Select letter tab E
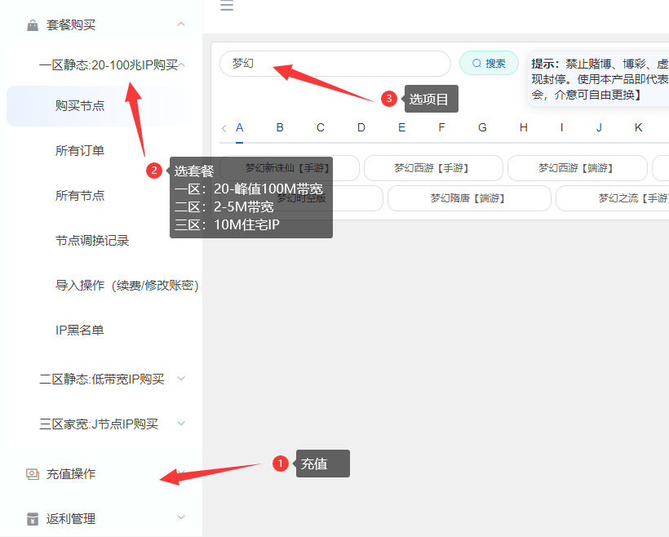The width and height of the screenshot is (669, 537). tap(401, 127)
